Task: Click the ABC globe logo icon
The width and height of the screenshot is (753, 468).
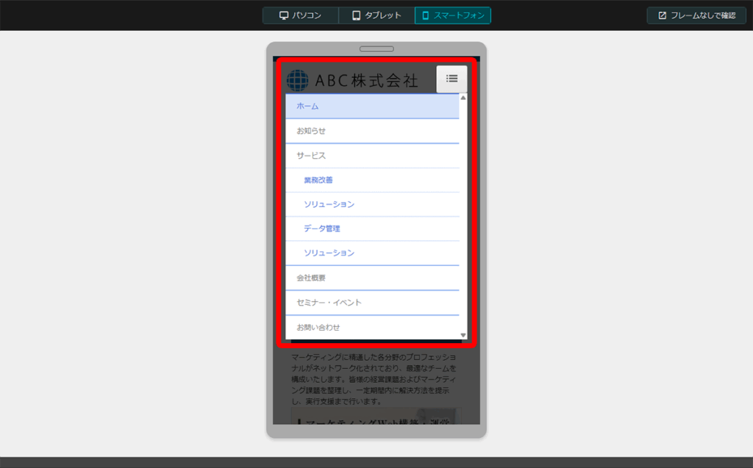Action: [x=298, y=80]
